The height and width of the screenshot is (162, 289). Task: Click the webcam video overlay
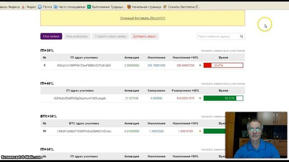pyautogui.click(x=256, y=135)
